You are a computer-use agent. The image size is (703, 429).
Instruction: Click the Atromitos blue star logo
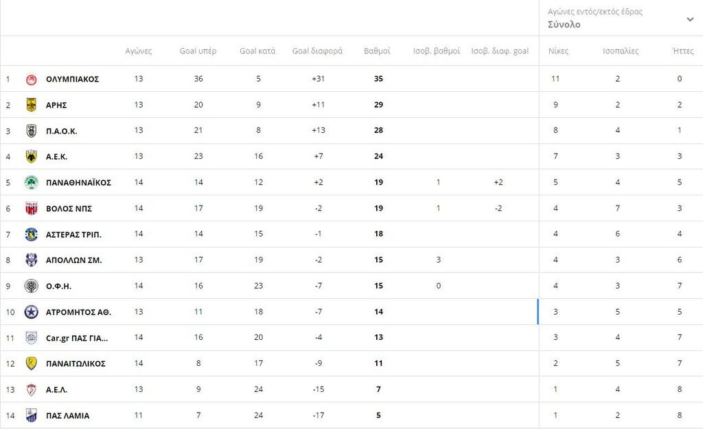pos(31,312)
